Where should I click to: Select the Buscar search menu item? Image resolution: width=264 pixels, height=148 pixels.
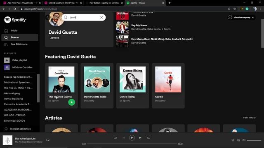pos(20,37)
